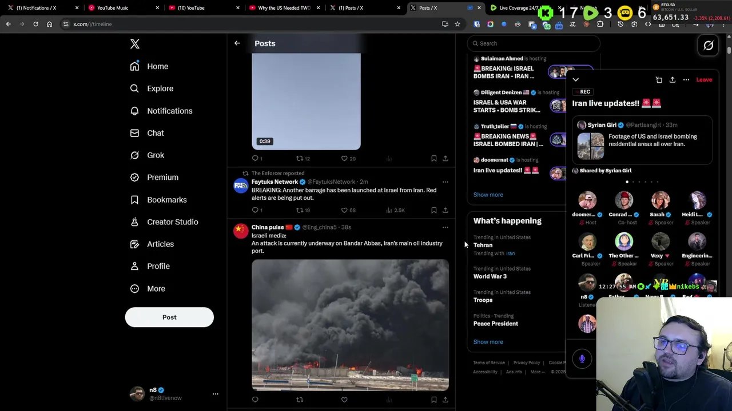Like the Faytuks Network post
The width and height of the screenshot is (732, 411).
(x=348, y=210)
